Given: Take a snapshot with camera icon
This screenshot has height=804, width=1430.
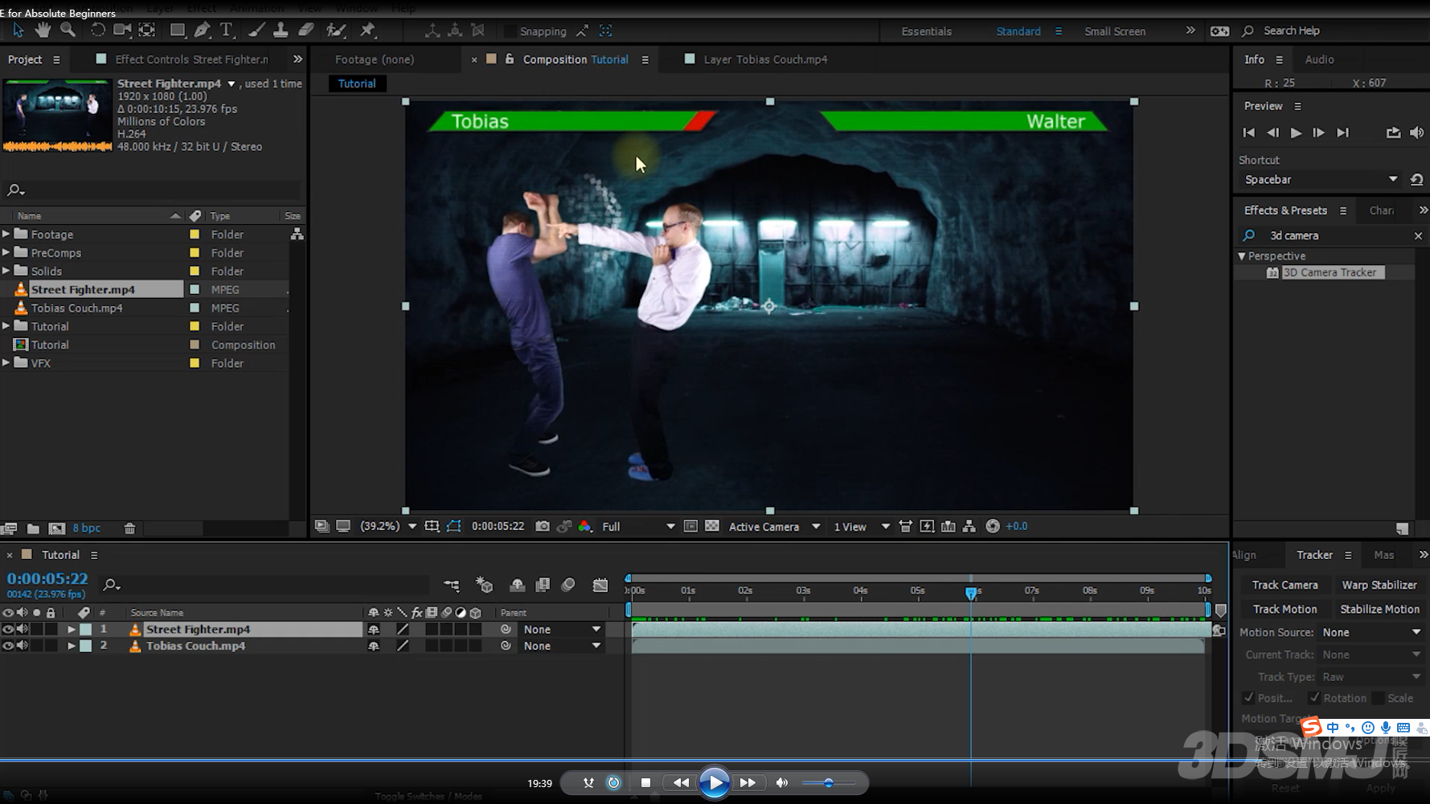Looking at the screenshot, I should point(543,526).
